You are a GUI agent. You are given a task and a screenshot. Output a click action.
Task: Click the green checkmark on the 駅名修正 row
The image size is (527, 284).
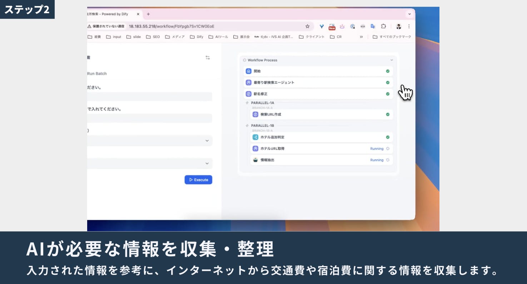(388, 94)
